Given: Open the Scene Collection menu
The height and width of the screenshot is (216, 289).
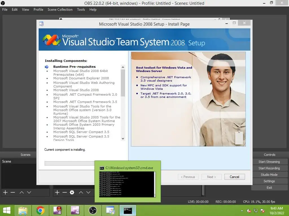Looking at the screenshot, I should coord(60,10).
